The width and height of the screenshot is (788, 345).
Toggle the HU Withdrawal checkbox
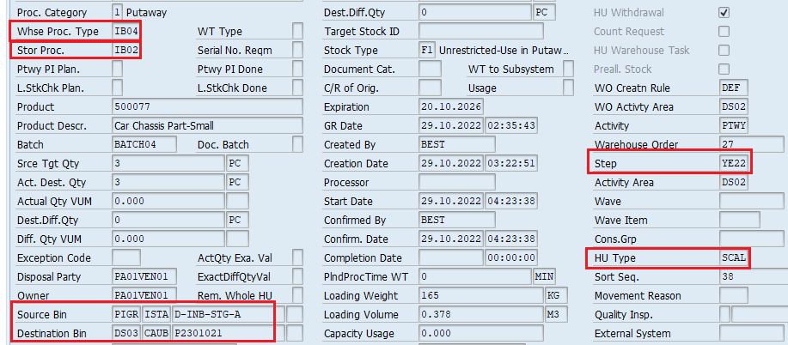point(724,13)
